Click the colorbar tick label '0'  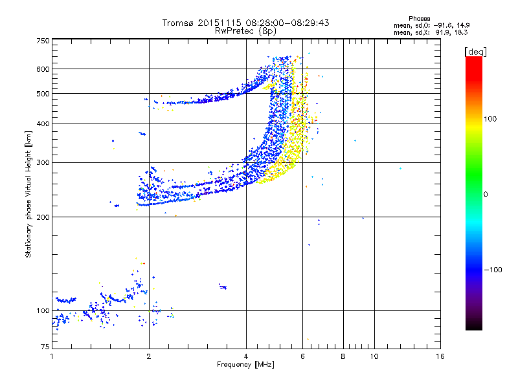pyautogui.click(x=486, y=194)
